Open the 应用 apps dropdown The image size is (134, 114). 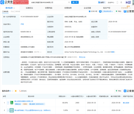[x=102, y=2]
